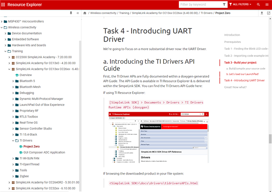The image size is (272, 192).
Task: Click the funnel icon in keyword filter box
Action: point(224,5)
